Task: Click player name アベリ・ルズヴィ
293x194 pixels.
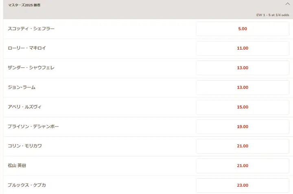Action: click(x=24, y=107)
